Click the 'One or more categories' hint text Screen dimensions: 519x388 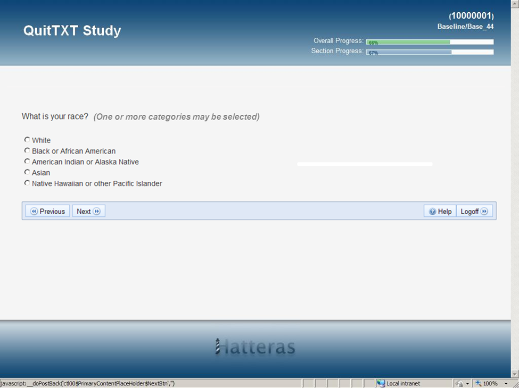pos(176,116)
